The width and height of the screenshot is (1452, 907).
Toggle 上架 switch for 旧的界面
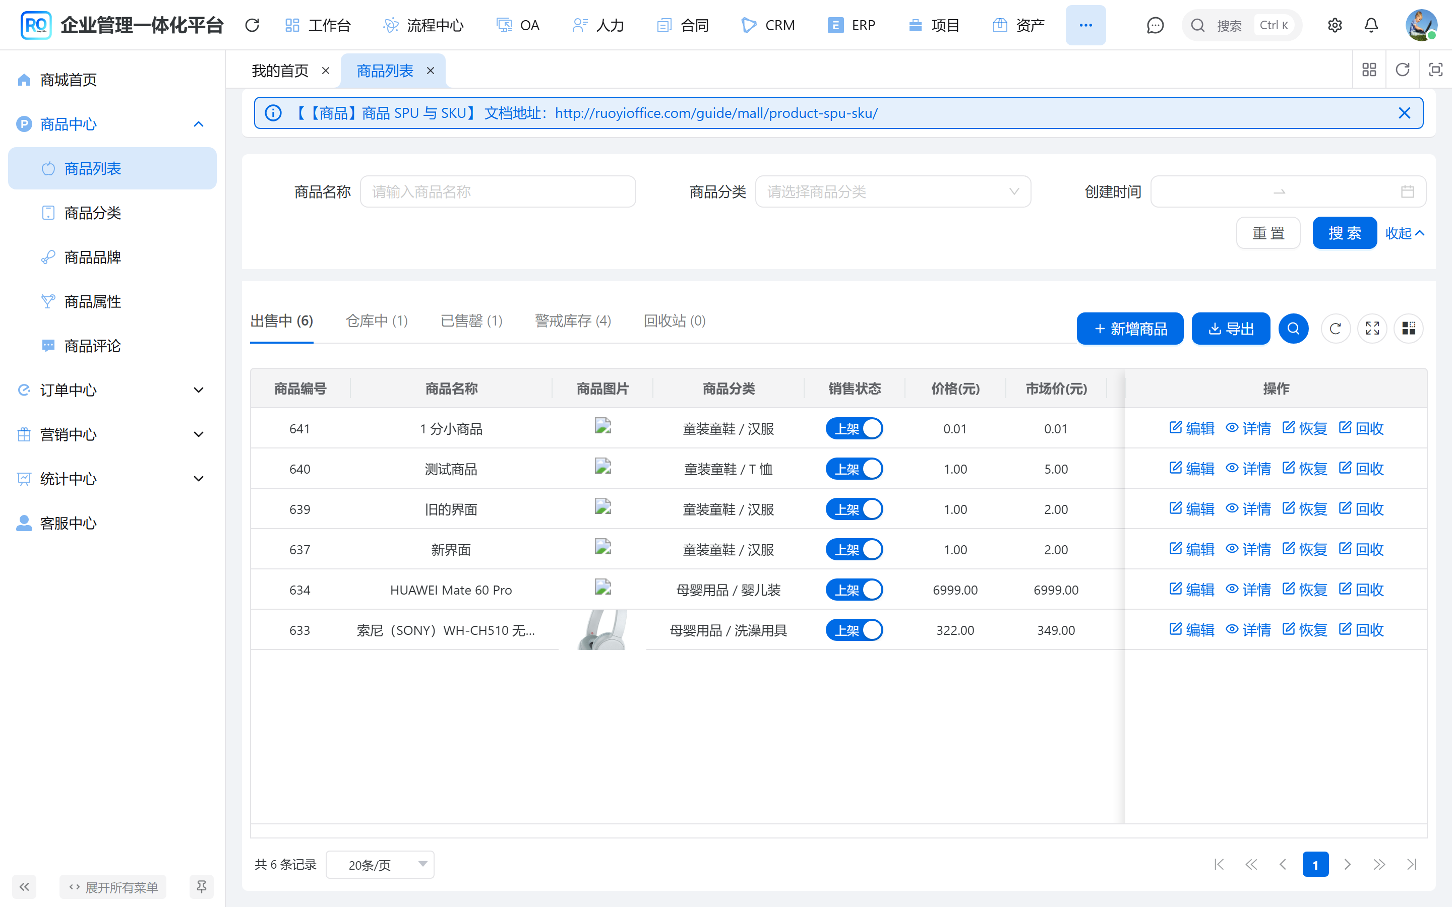[x=854, y=509]
